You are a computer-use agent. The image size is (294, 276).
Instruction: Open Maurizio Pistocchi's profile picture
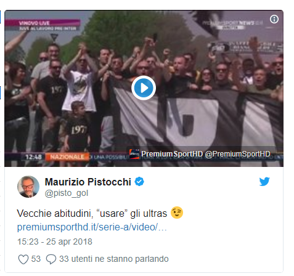[28, 187]
